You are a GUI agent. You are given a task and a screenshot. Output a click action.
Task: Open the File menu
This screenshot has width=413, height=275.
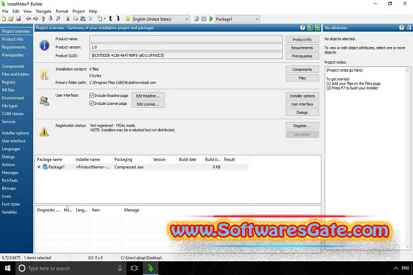click(5, 11)
